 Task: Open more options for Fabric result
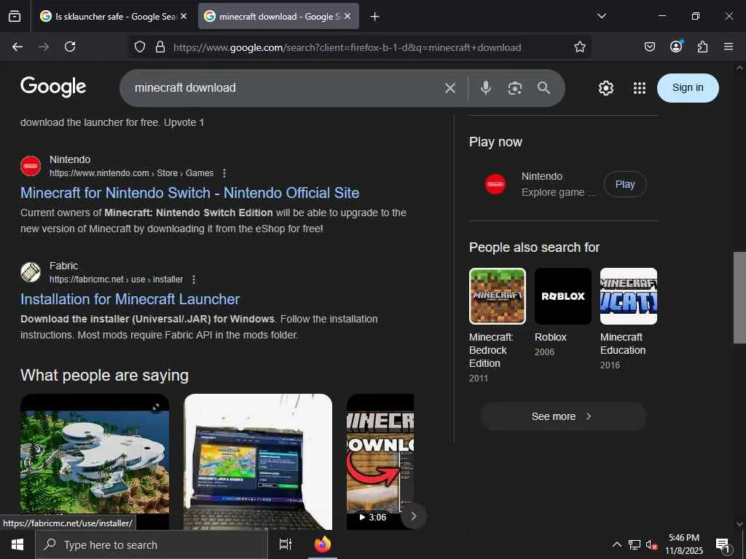click(194, 279)
